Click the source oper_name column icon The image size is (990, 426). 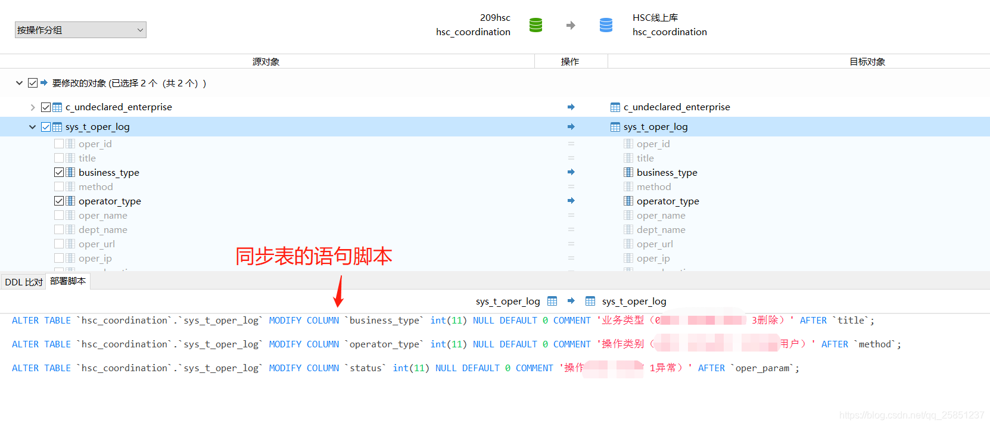click(70, 215)
